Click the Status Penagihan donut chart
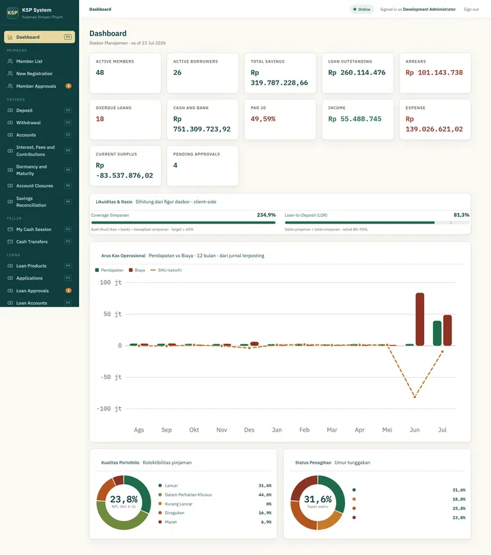The width and height of the screenshot is (491, 555). (318, 502)
